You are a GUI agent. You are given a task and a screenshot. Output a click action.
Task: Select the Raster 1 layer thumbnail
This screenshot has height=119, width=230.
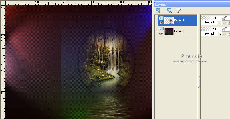(x=169, y=31)
